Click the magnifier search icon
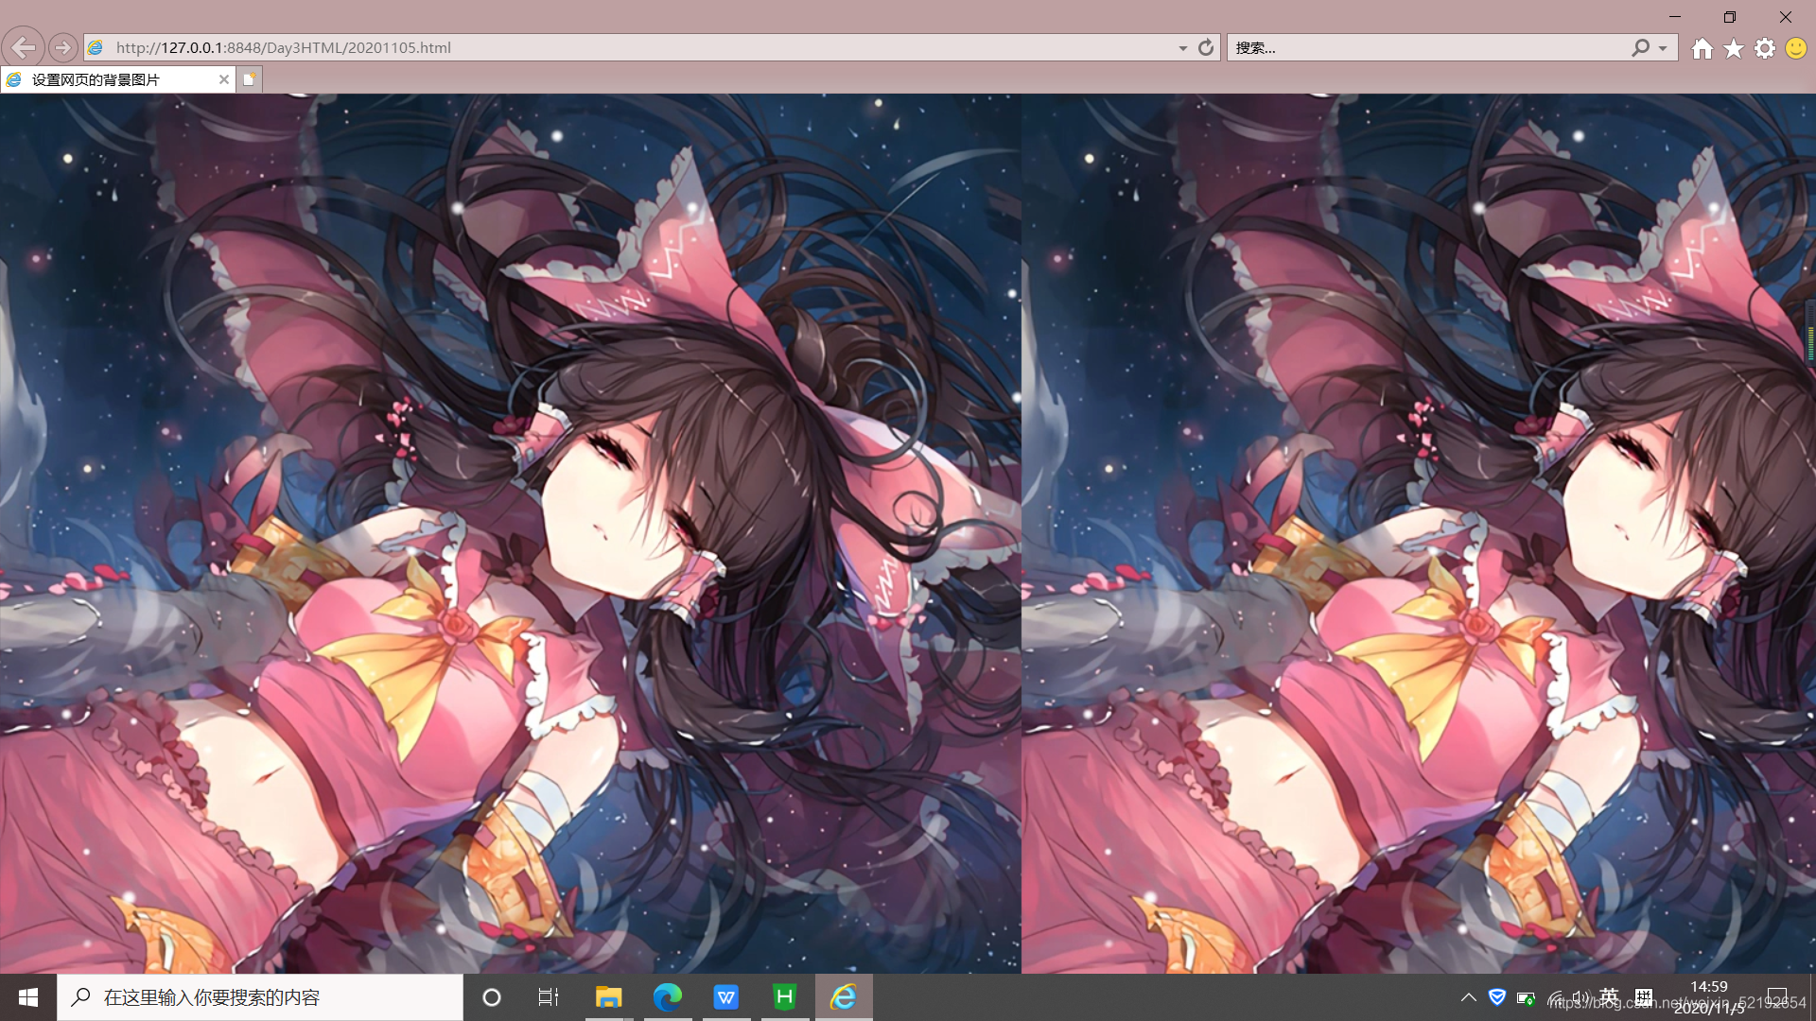 pos(1640,47)
